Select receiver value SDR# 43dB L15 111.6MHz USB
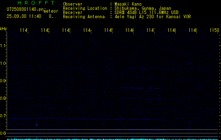221x140 pixels. click(147, 13)
